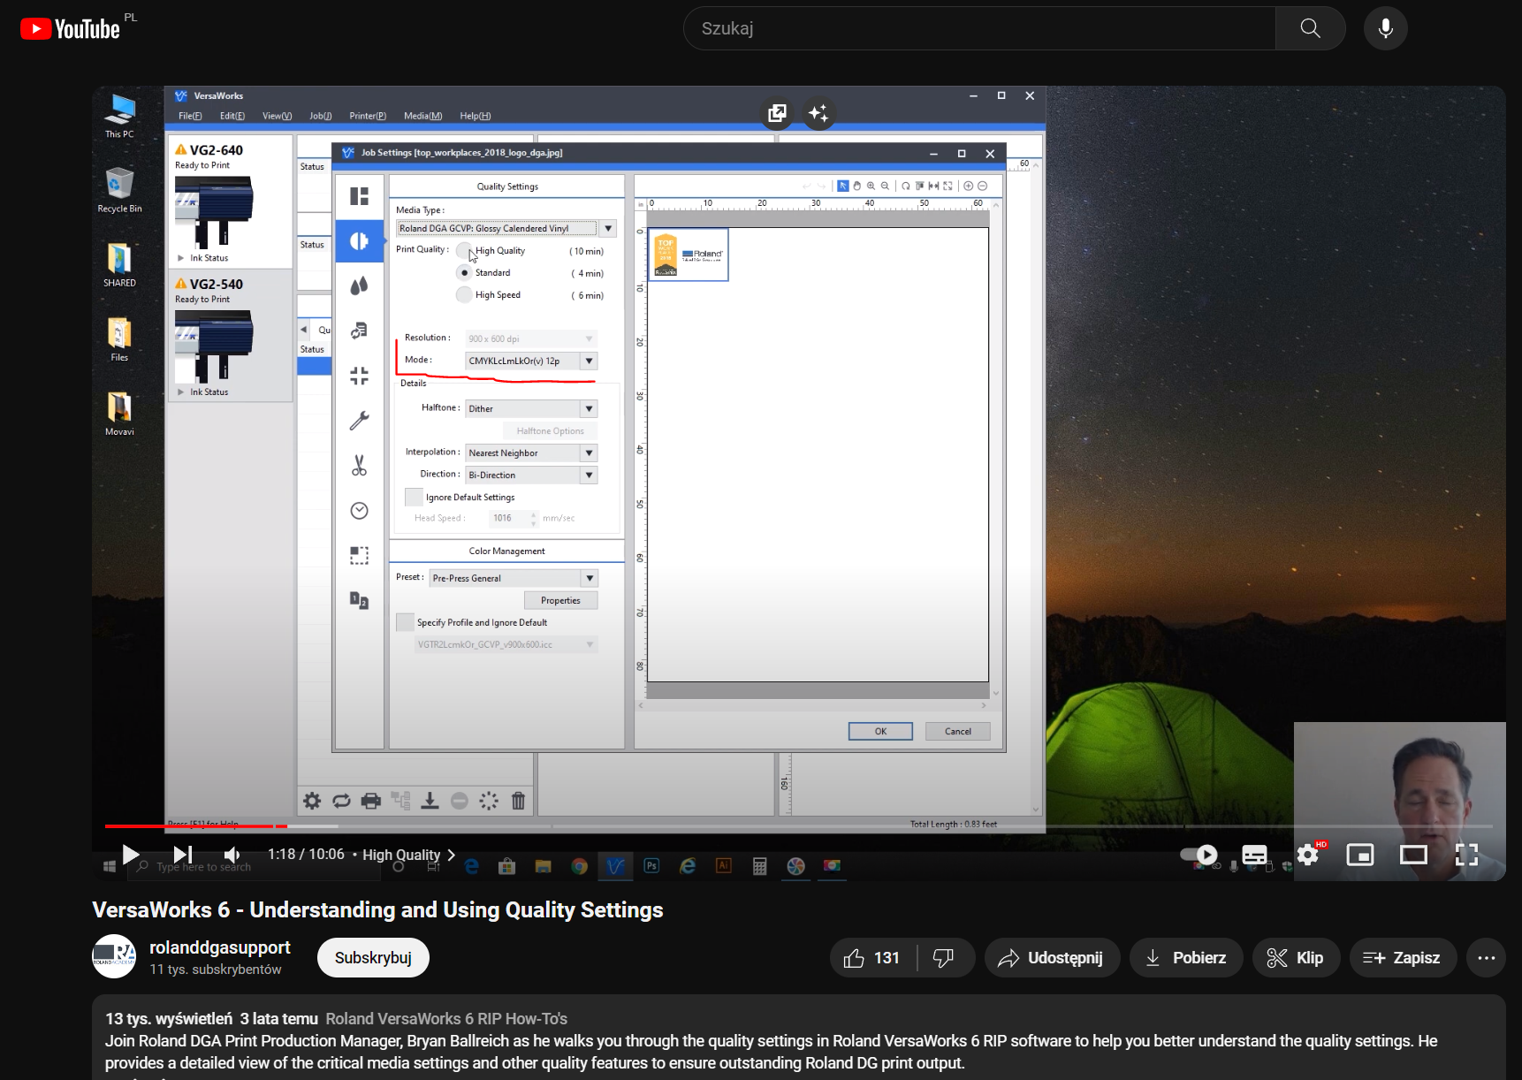Select the High Speed print quality radio button
The image size is (1522, 1080).
click(x=464, y=295)
